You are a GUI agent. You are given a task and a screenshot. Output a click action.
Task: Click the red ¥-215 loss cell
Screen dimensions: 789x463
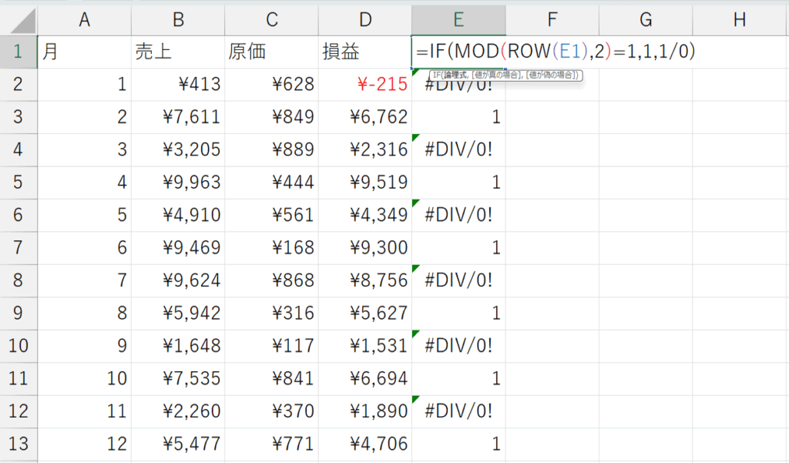coord(365,85)
